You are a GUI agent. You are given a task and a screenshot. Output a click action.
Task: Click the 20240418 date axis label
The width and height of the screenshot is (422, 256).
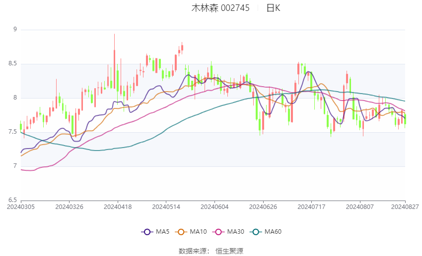[118, 207]
